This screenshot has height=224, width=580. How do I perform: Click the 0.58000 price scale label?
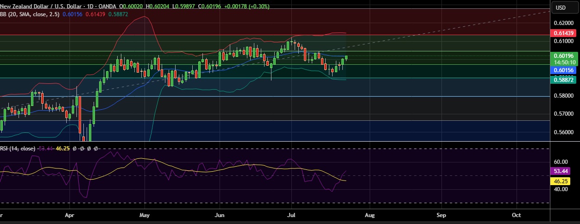pyautogui.click(x=564, y=96)
